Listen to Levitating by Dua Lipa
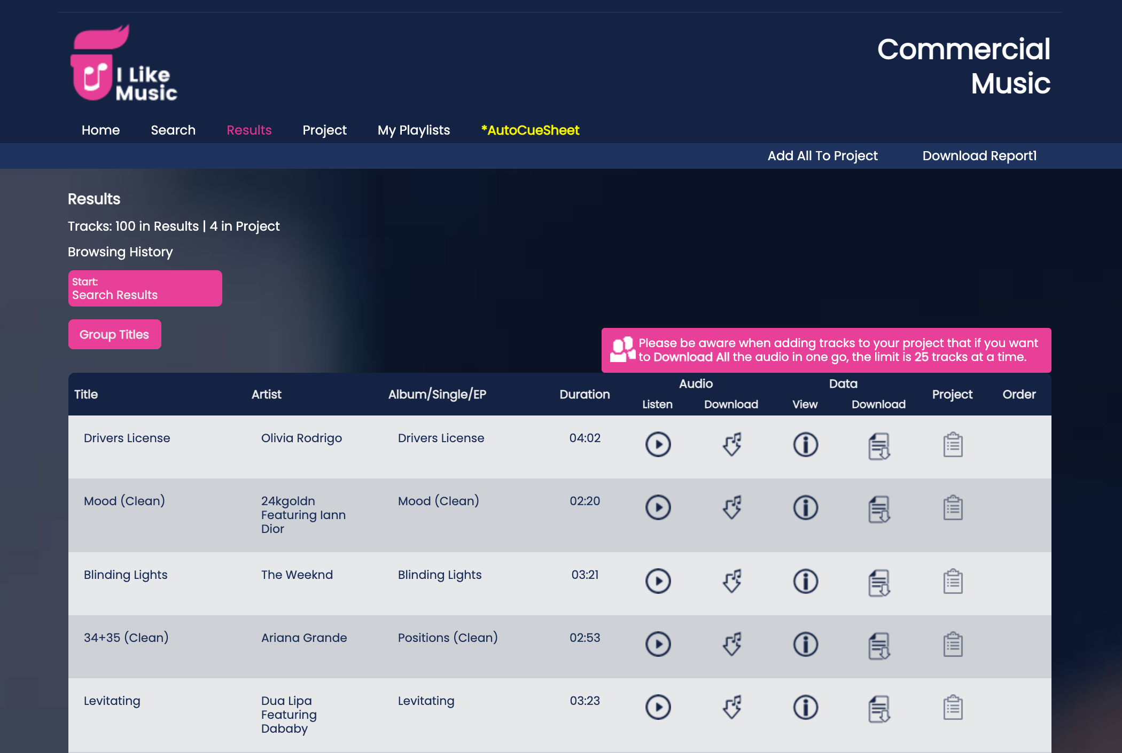 (x=658, y=707)
